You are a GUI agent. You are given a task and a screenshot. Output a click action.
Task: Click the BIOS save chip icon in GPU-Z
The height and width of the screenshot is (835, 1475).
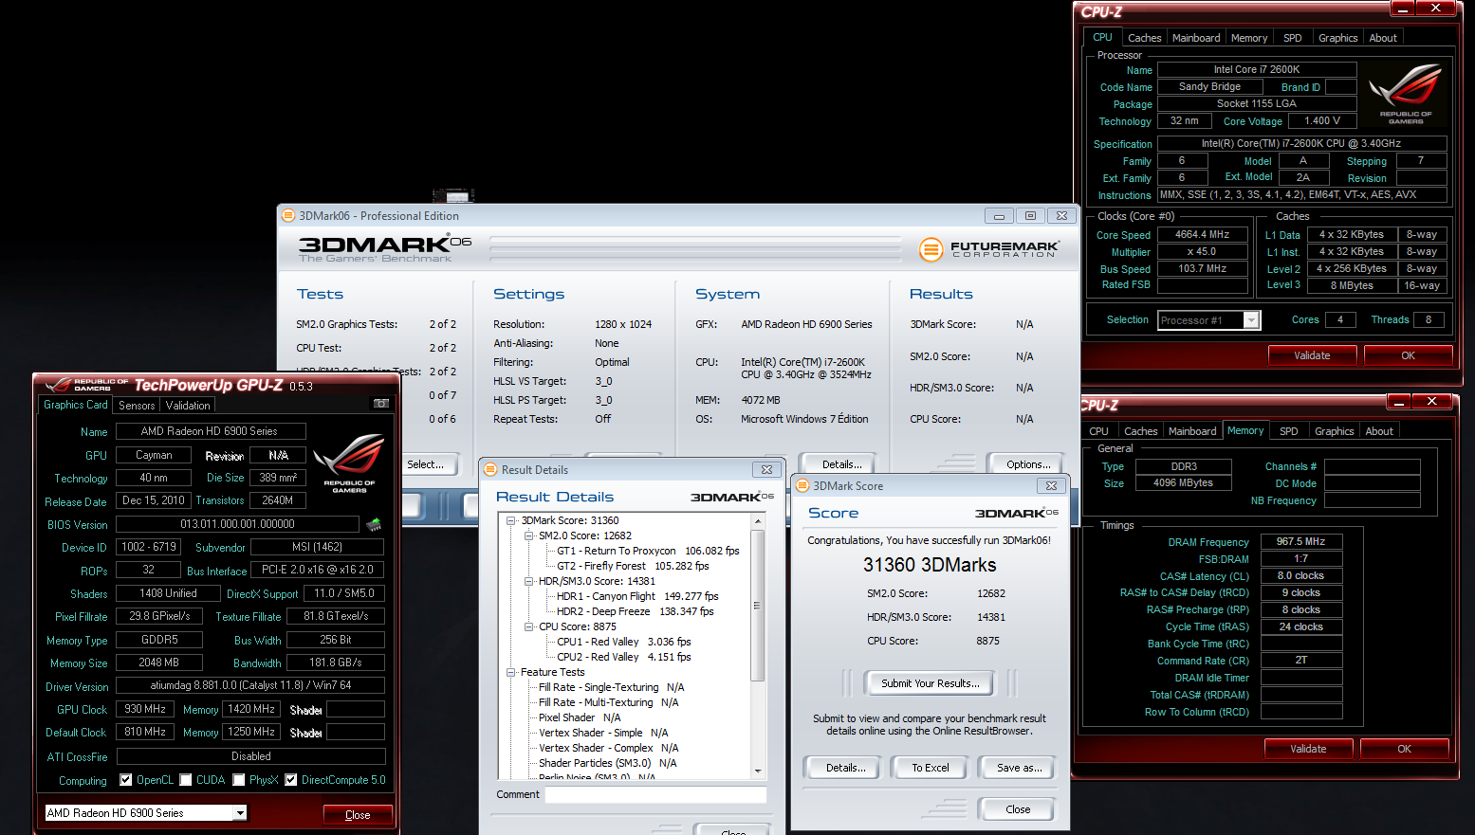click(x=374, y=524)
